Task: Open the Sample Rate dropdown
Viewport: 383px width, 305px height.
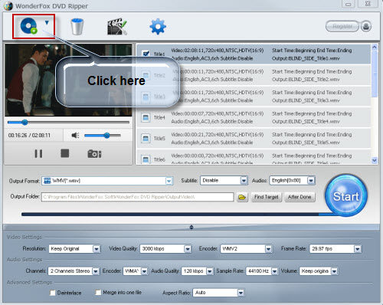Action: pyautogui.click(x=274, y=271)
